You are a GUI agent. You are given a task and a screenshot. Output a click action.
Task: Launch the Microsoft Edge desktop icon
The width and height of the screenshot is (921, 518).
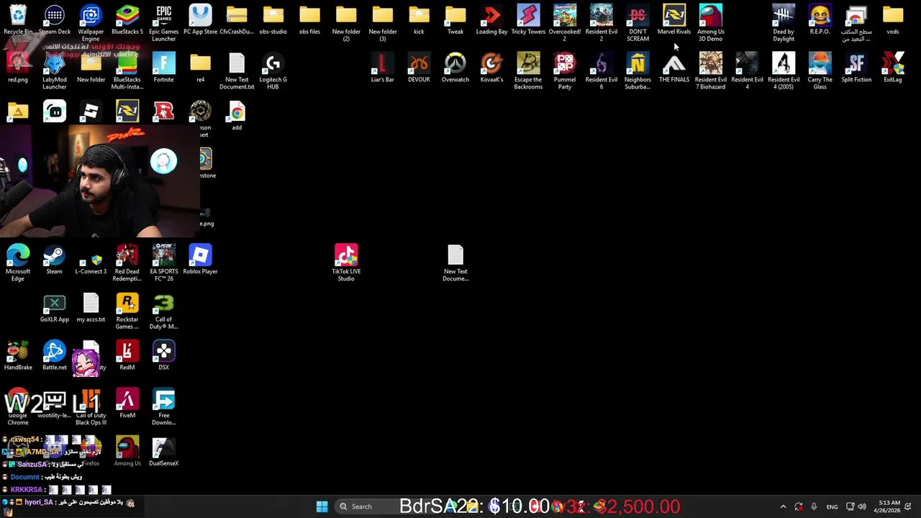(x=18, y=263)
